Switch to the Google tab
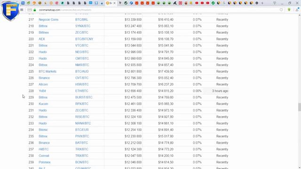This screenshot has width=301, height=169. (x=224, y=3)
